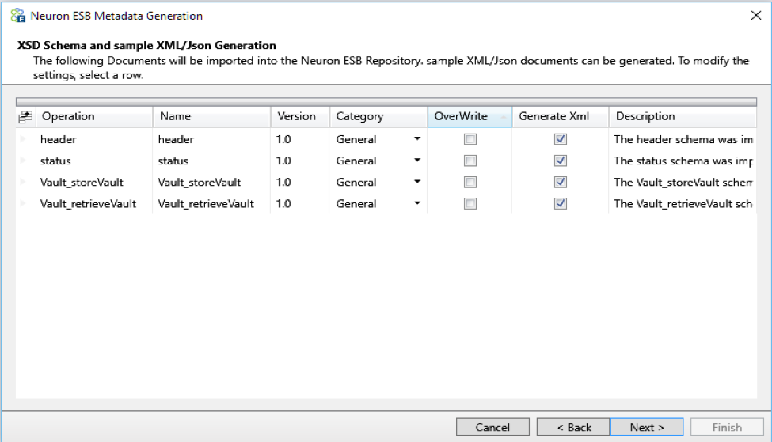
Task: Open Category dropdown for status row
Action: click(x=417, y=161)
